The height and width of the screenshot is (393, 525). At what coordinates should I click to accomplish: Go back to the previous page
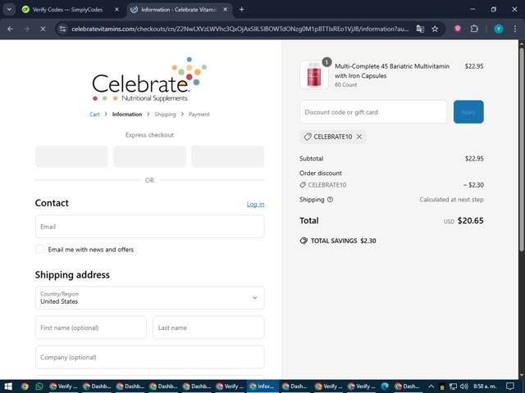[11, 29]
